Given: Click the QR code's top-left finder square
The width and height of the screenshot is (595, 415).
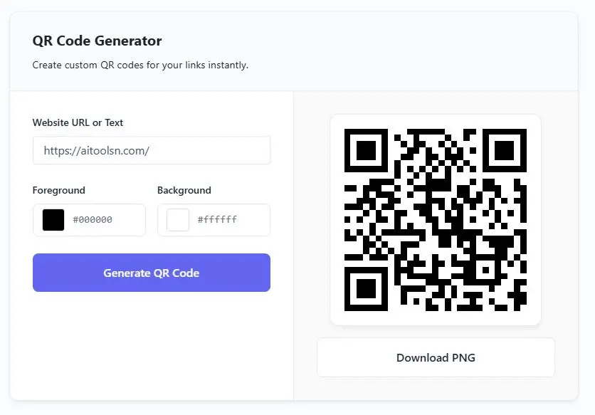Looking at the screenshot, I should (366, 150).
